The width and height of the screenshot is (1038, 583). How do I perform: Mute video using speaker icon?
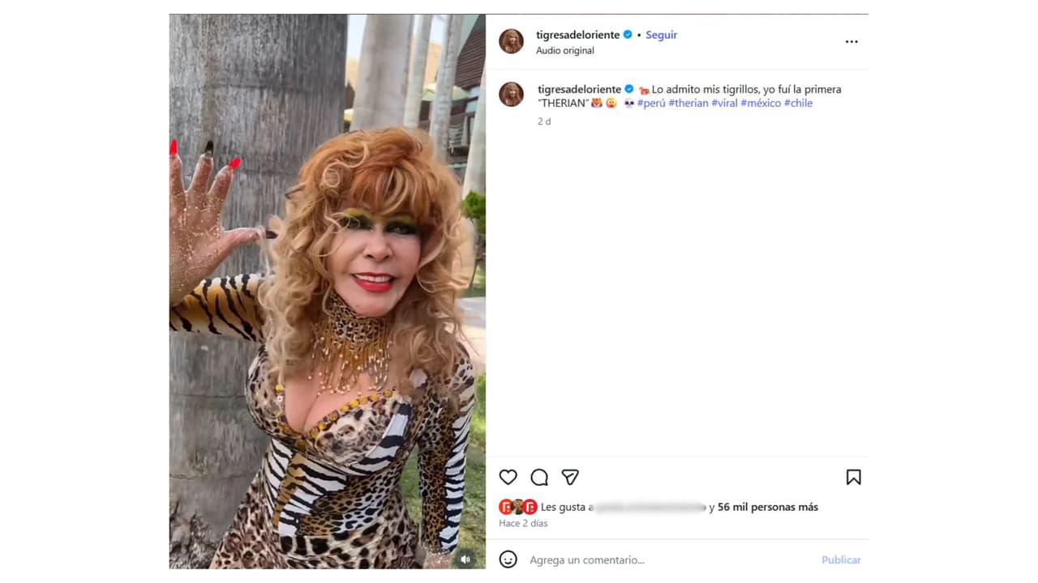coord(465,559)
